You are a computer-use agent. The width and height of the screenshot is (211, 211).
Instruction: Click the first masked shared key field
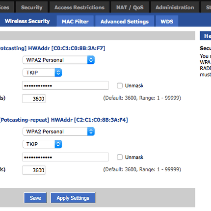[65, 86]
